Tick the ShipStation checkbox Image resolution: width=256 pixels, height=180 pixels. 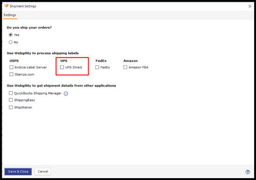[11, 107]
